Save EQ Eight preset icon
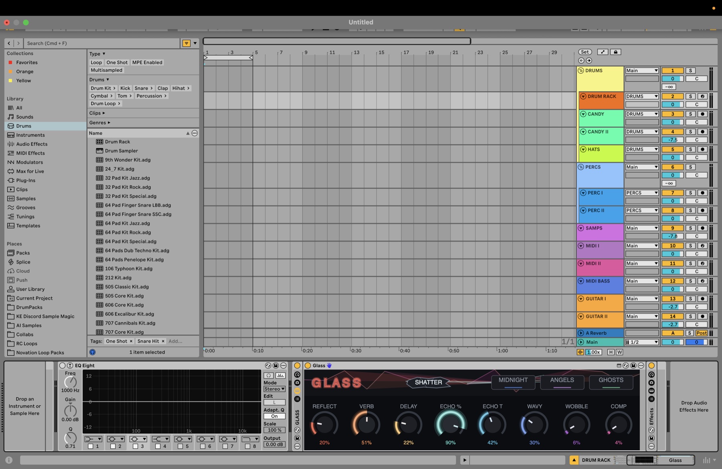Image resolution: width=722 pixels, height=469 pixels. 276,365
